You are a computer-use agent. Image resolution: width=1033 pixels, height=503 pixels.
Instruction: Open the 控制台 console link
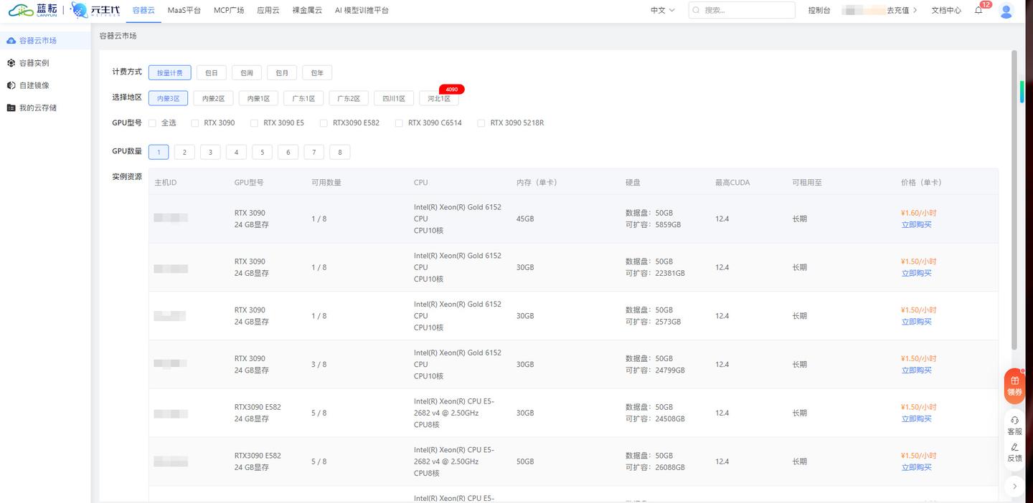click(x=819, y=10)
